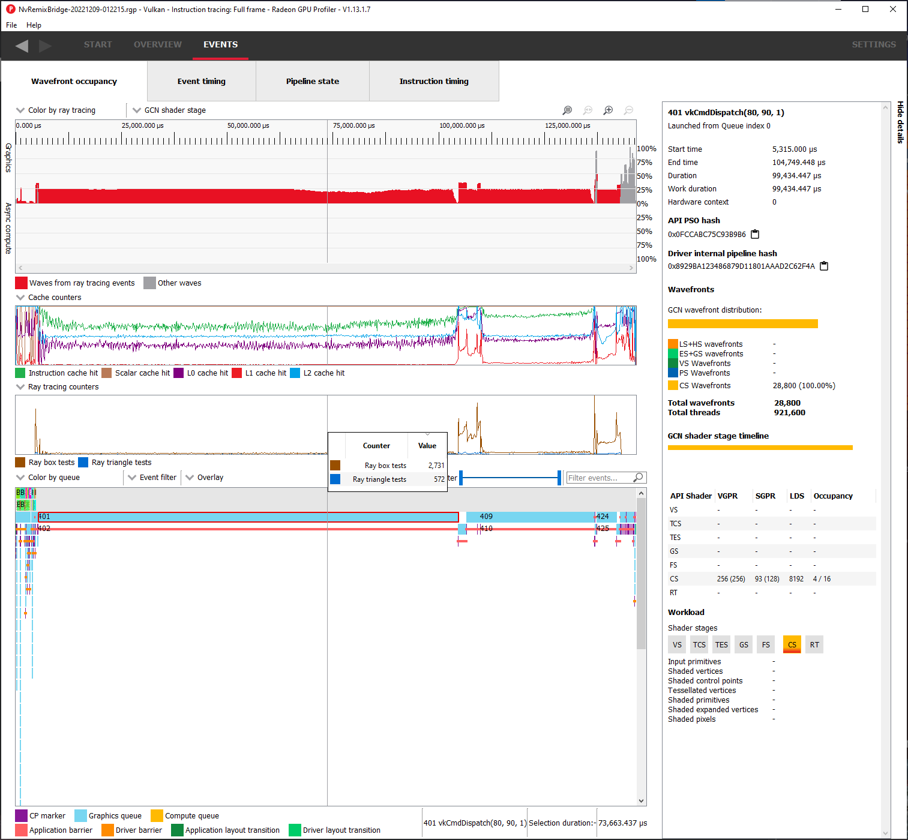The height and width of the screenshot is (840, 908).
Task: Open the File menu
Action: 11,25
